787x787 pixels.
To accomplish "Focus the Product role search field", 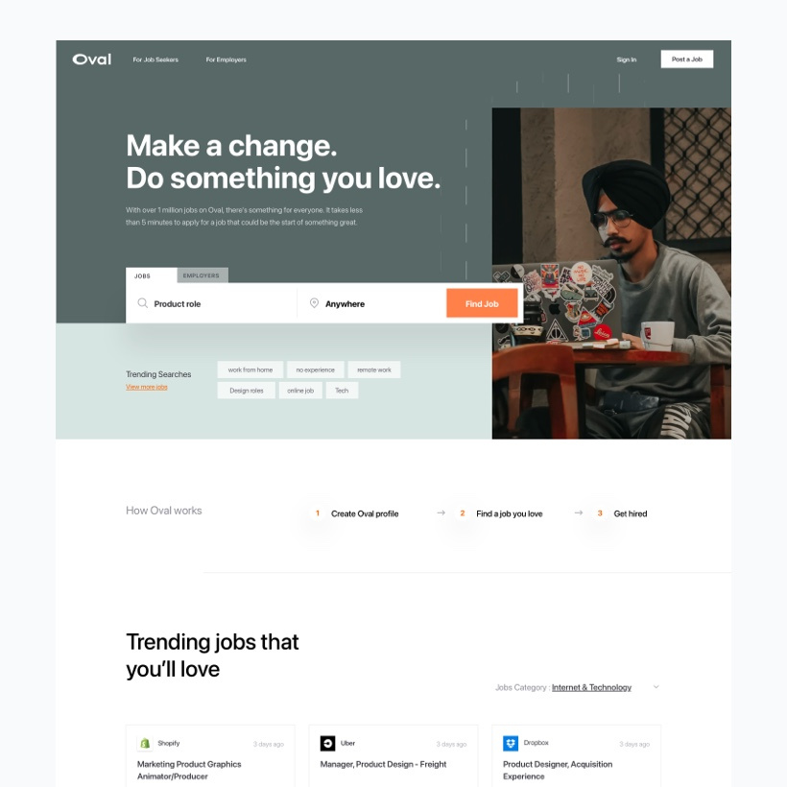I will click(211, 303).
